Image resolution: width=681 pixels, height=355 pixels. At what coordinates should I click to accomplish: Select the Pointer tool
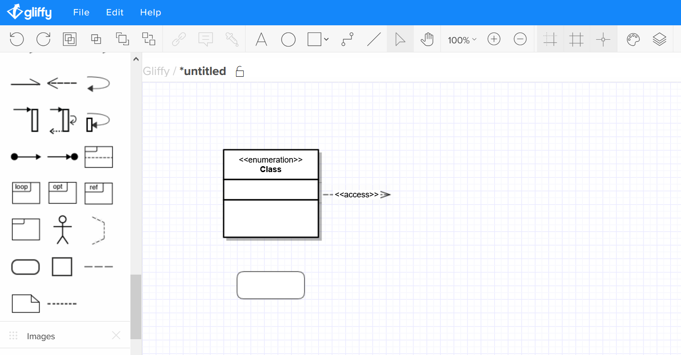point(400,39)
